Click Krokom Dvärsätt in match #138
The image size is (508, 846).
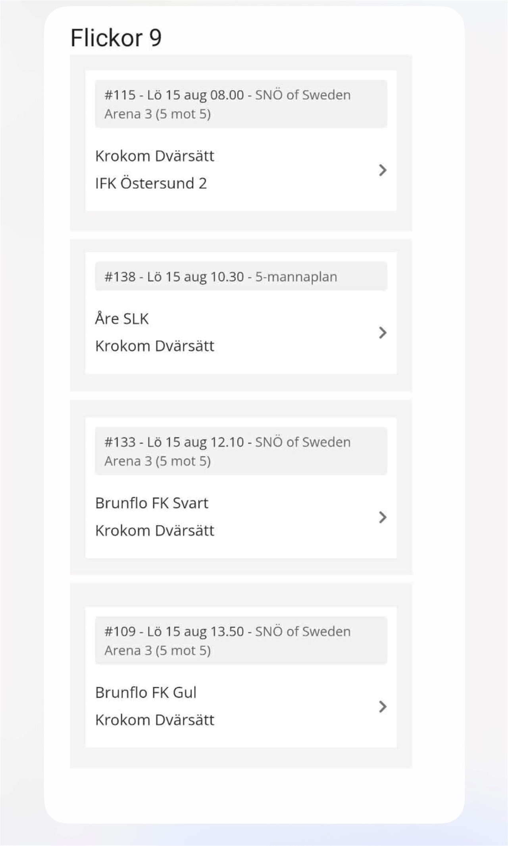[x=155, y=346]
